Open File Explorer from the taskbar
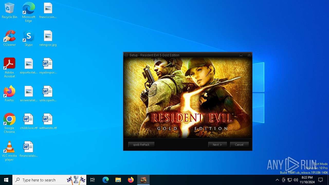The image size is (329, 185). pyautogui.click(x=118, y=180)
